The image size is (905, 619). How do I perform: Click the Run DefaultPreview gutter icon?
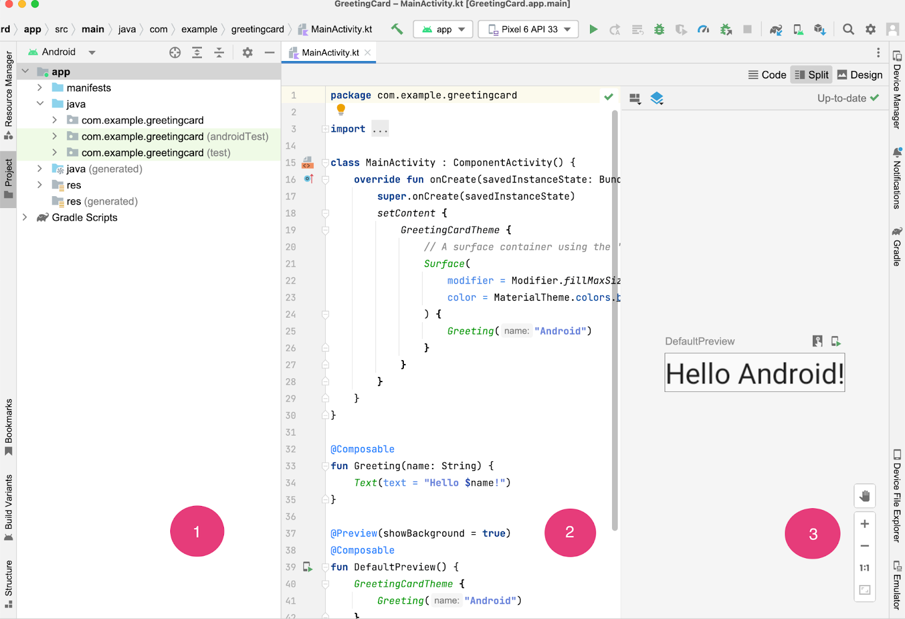click(308, 566)
